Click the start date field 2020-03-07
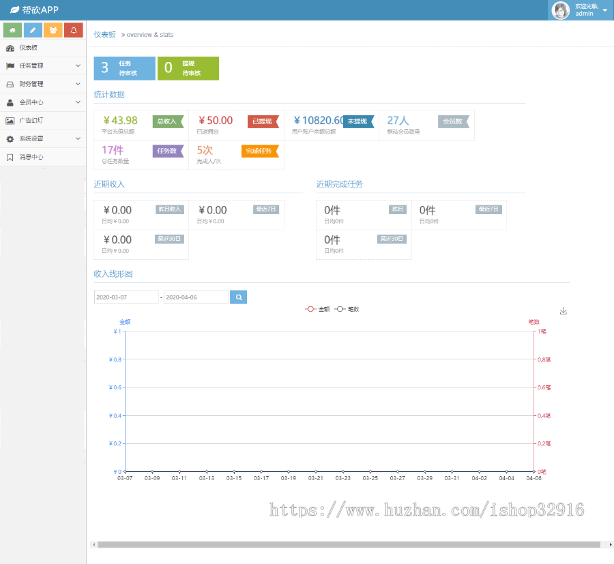The width and height of the screenshot is (614, 564). point(126,297)
